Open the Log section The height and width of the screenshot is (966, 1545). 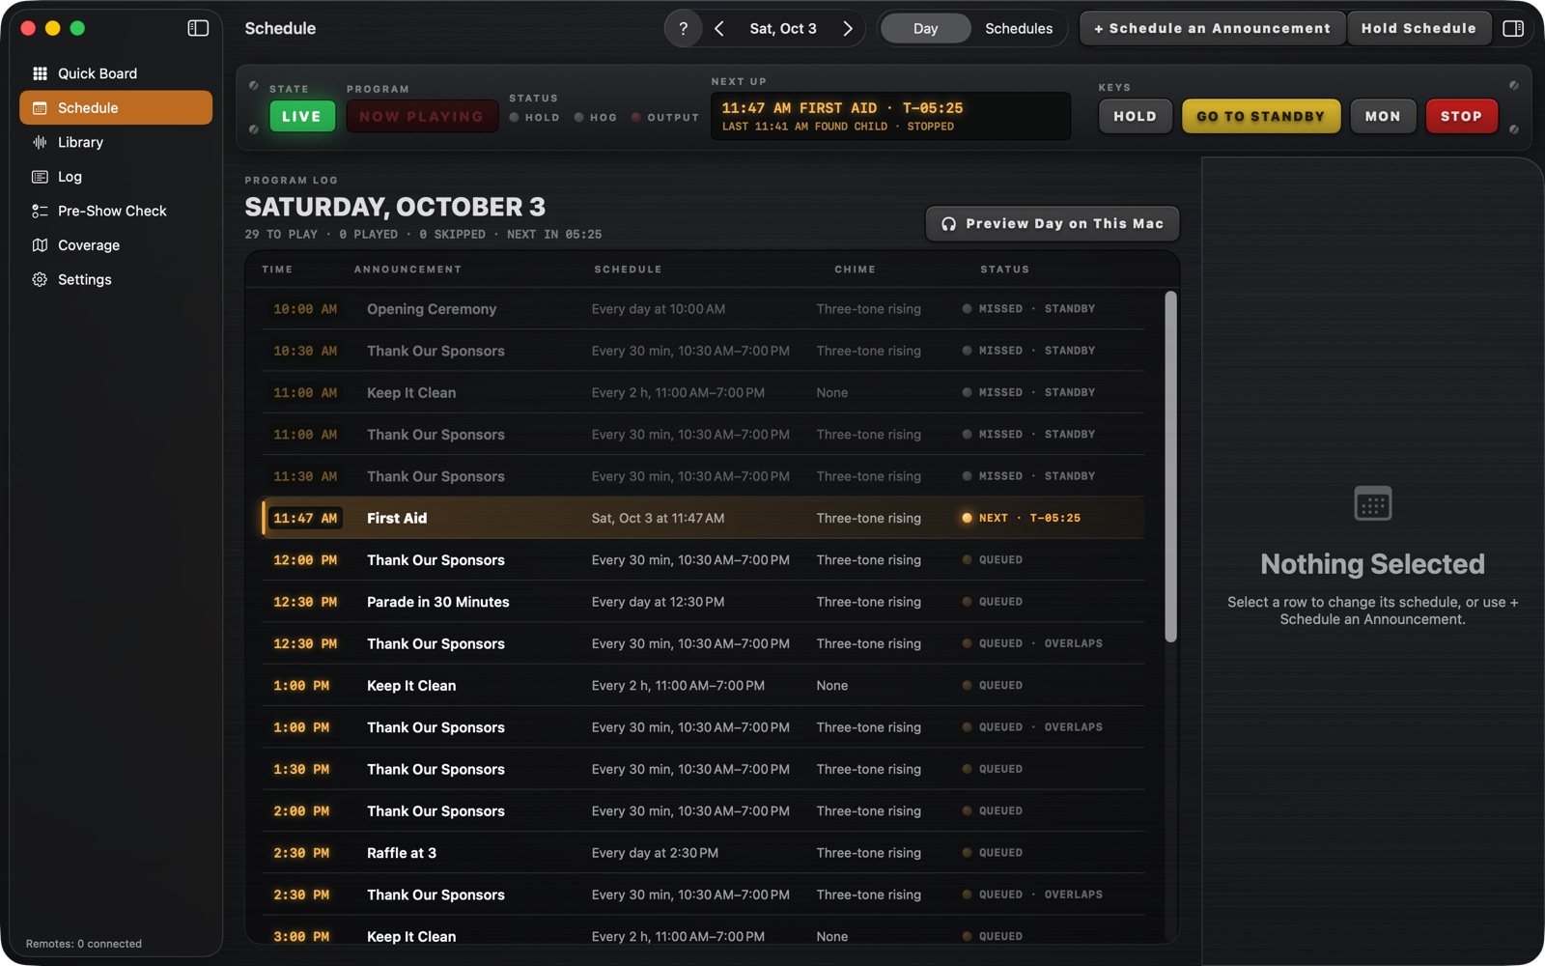116,177
